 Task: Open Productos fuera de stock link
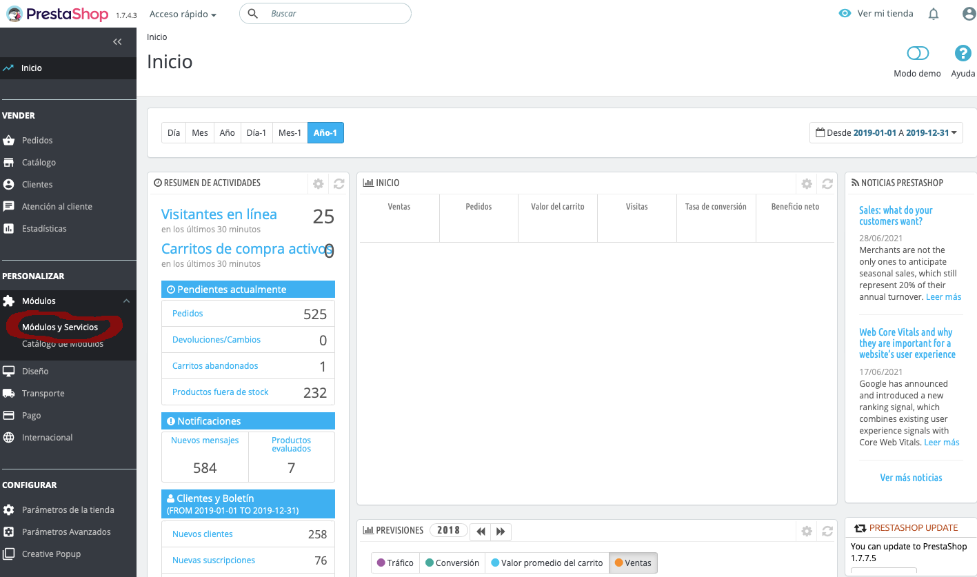pyautogui.click(x=221, y=392)
